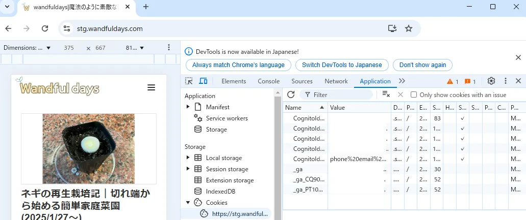Click the cookie Filter input field

(x=336, y=95)
